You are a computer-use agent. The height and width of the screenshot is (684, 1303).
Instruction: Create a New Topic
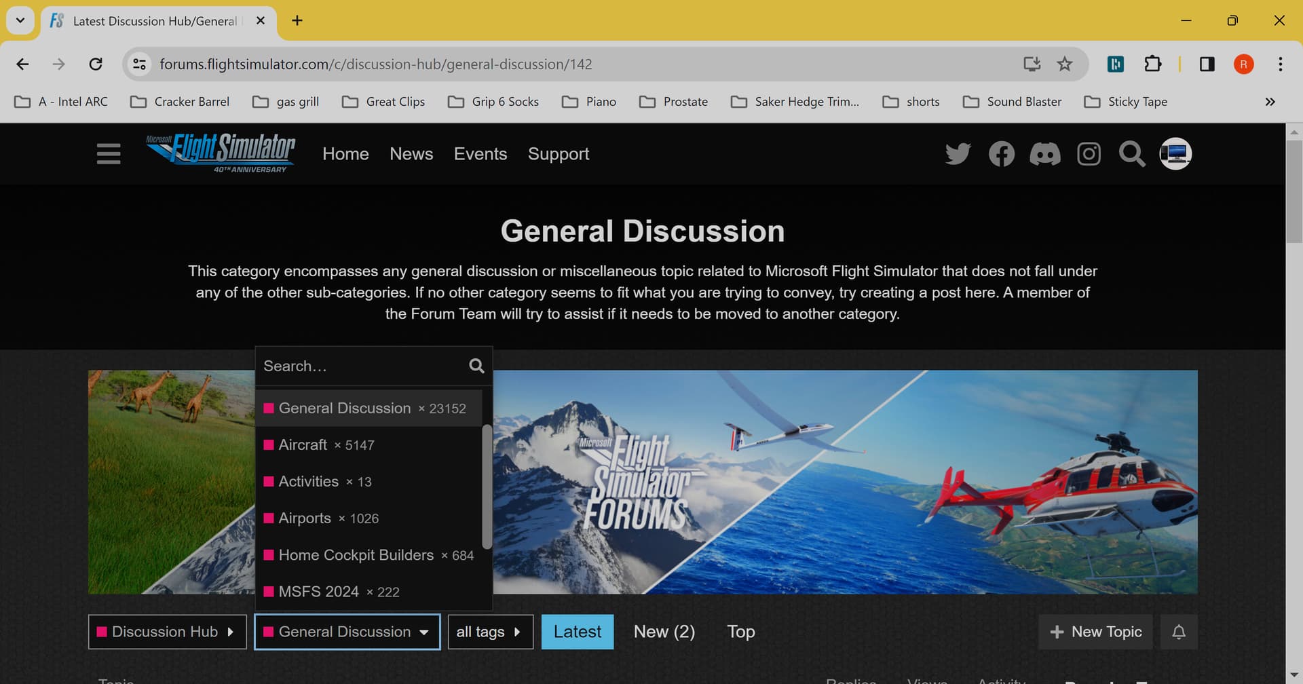pyautogui.click(x=1095, y=632)
